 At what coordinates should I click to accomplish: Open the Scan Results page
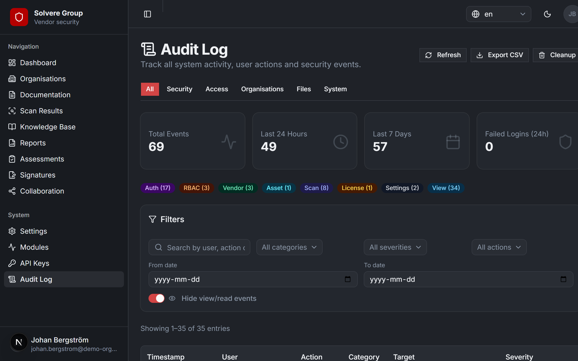(64, 111)
